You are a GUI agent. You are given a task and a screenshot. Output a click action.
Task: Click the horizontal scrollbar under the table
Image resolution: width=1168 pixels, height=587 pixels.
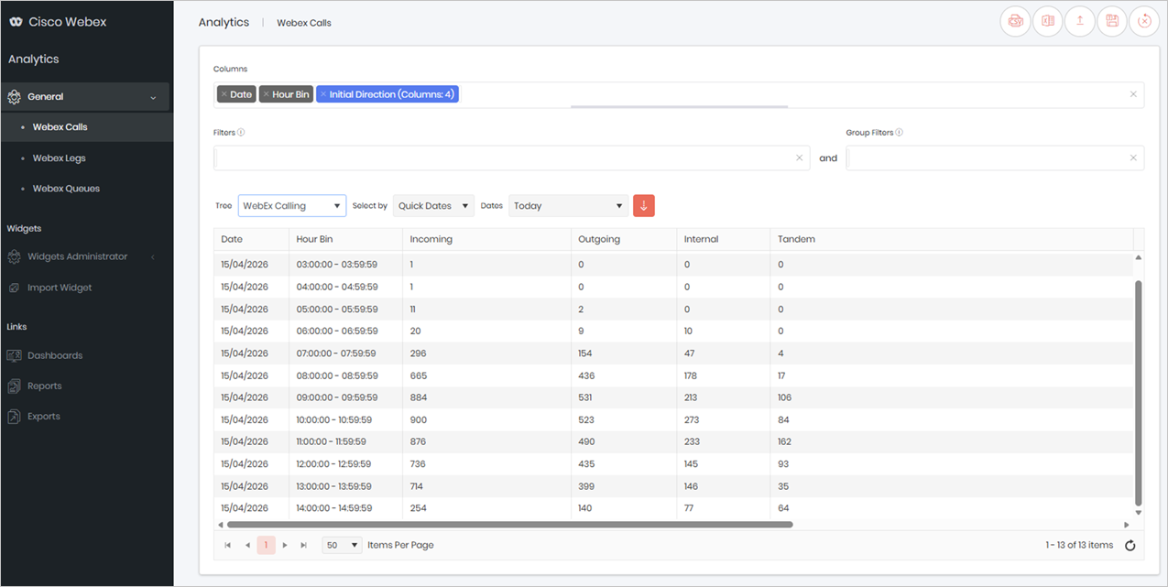click(509, 525)
